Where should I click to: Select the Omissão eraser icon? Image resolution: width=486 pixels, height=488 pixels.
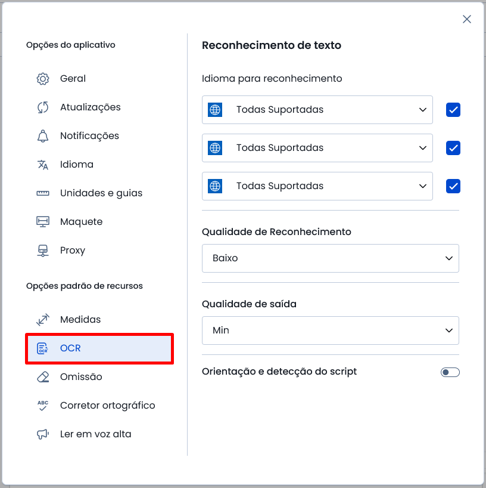click(x=43, y=377)
